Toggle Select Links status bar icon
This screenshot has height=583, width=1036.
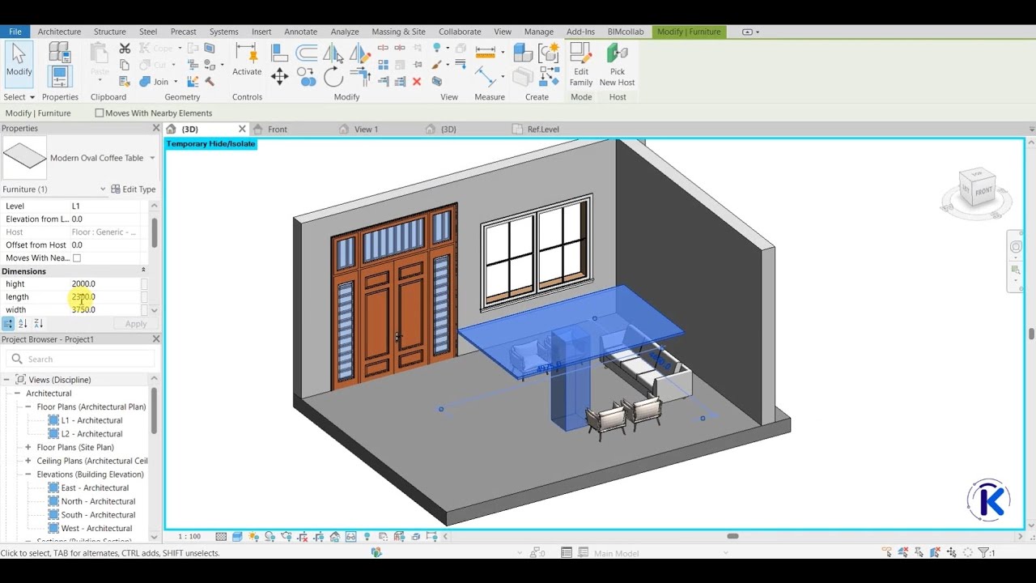[x=888, y=553]
